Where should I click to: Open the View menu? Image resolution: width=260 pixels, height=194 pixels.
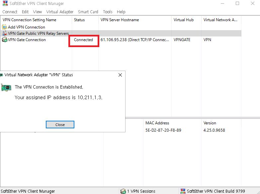(37, 12)
